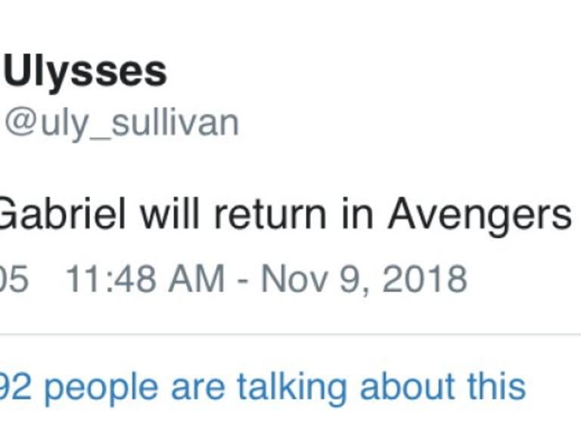Click the word "Avengers" in the tweet

[480, 215]
